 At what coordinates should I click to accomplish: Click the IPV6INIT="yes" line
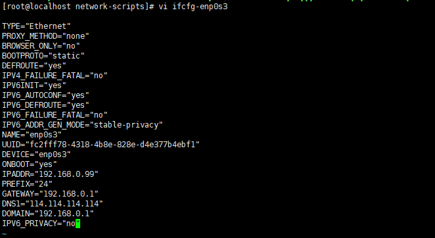(x=34, y=85)
